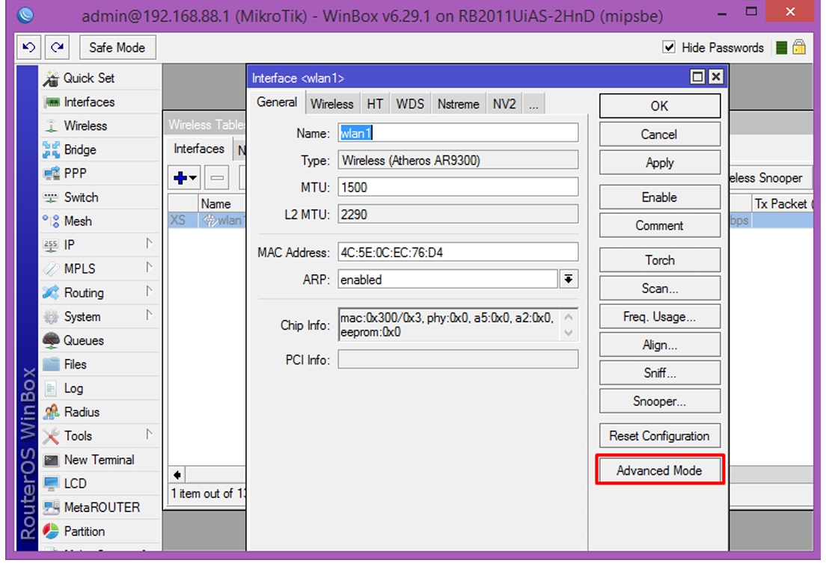Click the Apply button
This screenshot has height=566, width=826.
coord(660,163)
